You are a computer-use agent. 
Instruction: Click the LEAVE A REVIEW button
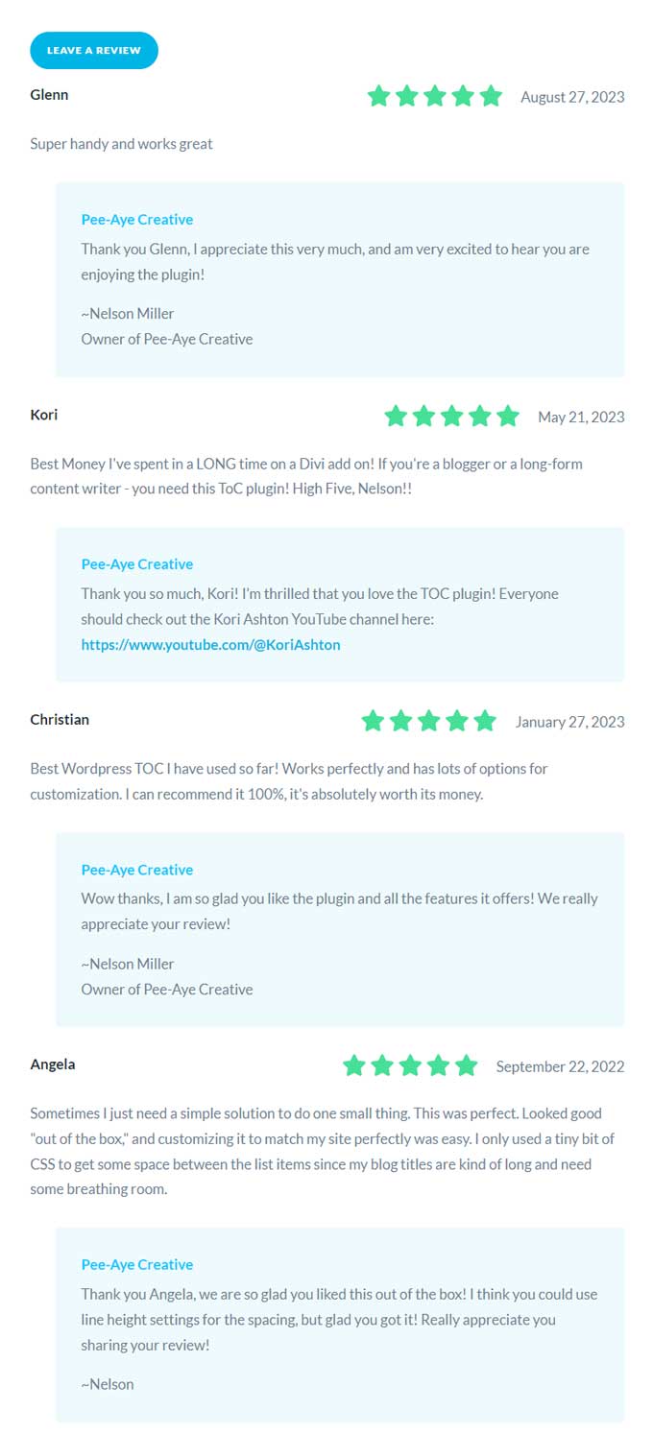93,49
